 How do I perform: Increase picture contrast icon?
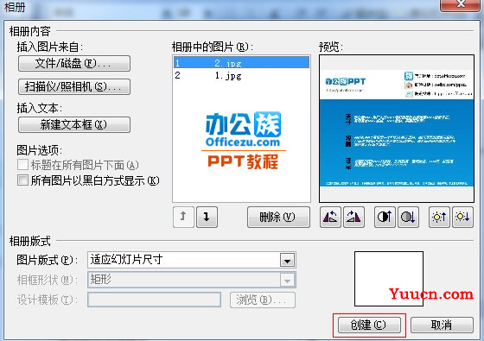tap(385, 218)
